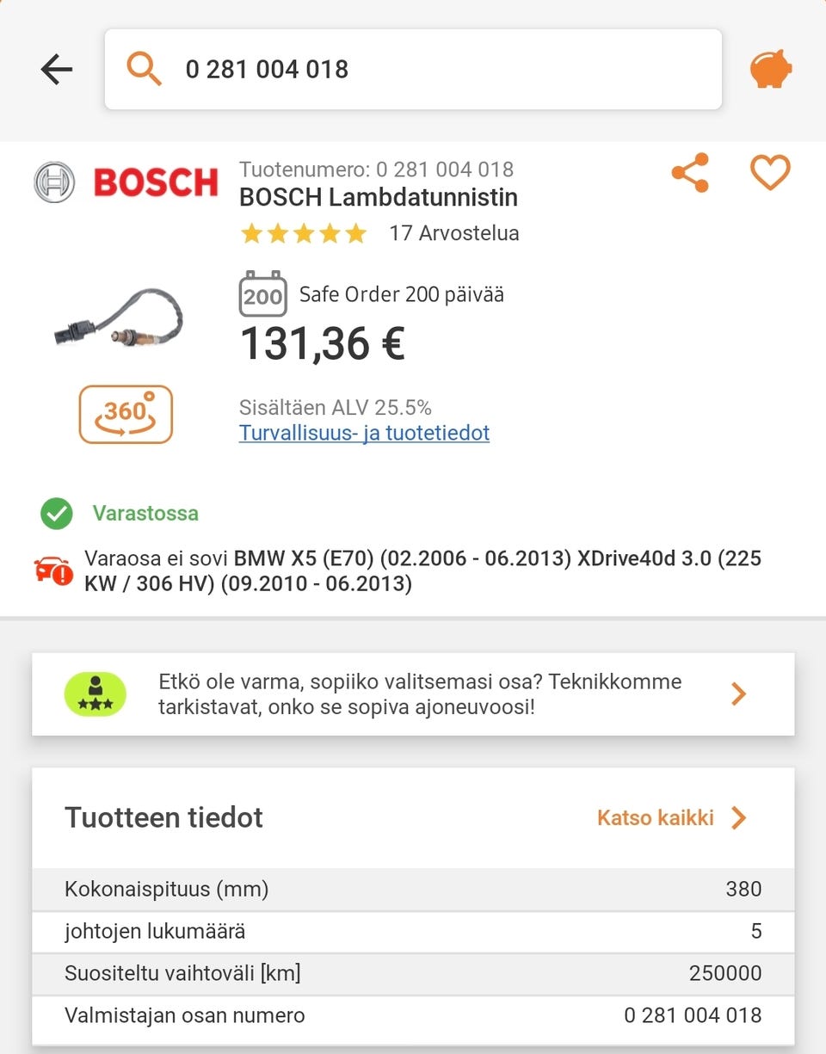The height and width of the screenshot is (1054, 826).
Task: Tap the green technician expert icon
Action: (95, 694)
